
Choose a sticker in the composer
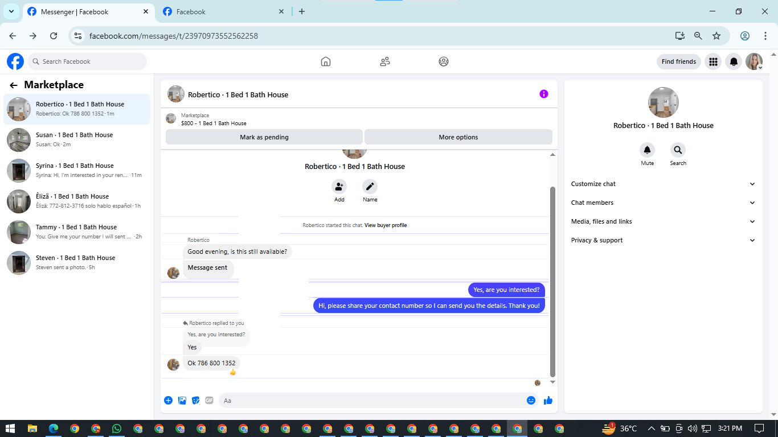coord(196,401)
